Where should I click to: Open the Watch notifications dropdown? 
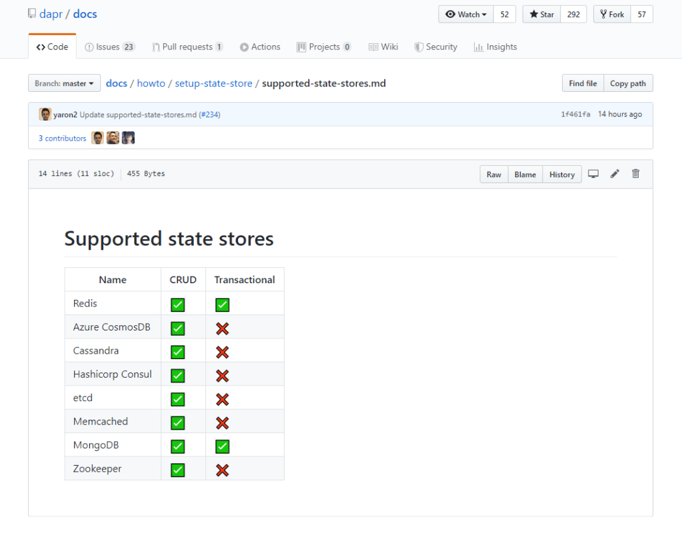[466, 14]
